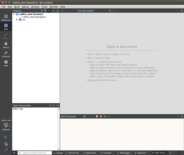Split the Projects side panel

54,11
